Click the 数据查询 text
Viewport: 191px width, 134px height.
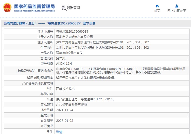[x=73, y=8]
